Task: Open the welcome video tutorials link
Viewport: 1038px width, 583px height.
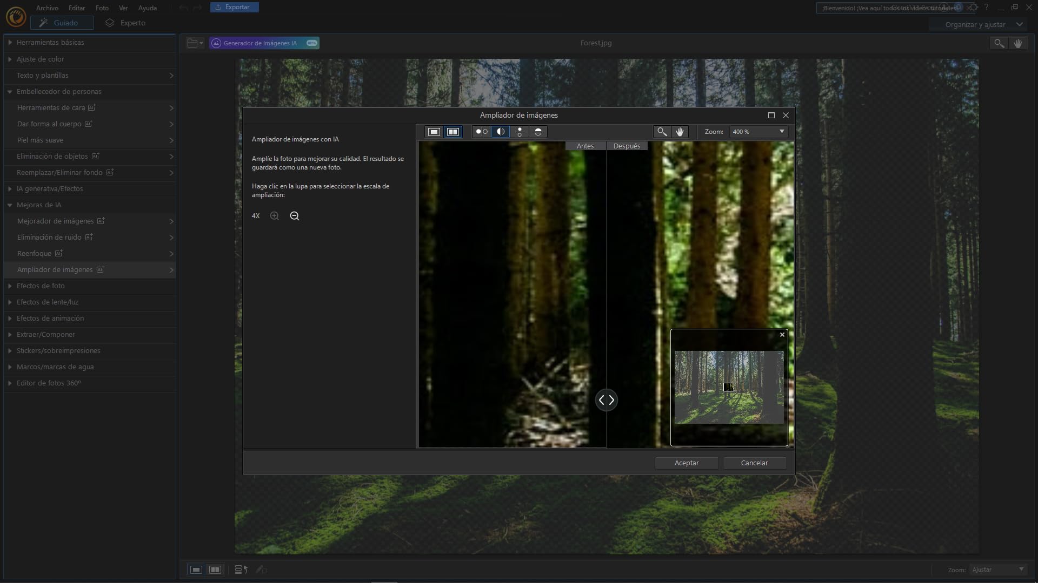Action: pyautogui.click(x=890, y=8)
